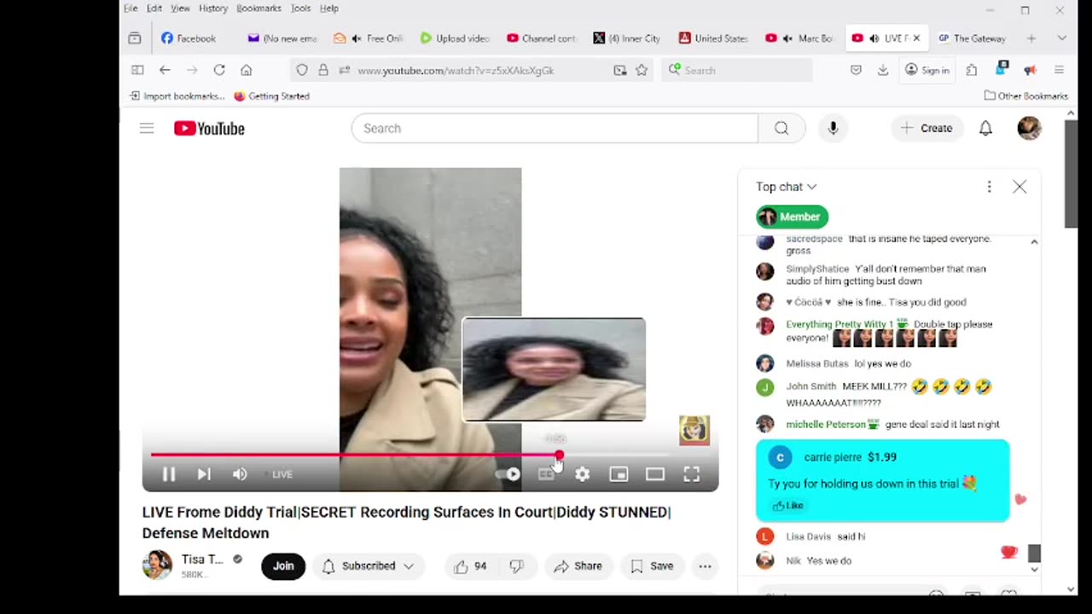Pause the live video
The height and width of the screenshot is (614, 1092).
point(168,474)
